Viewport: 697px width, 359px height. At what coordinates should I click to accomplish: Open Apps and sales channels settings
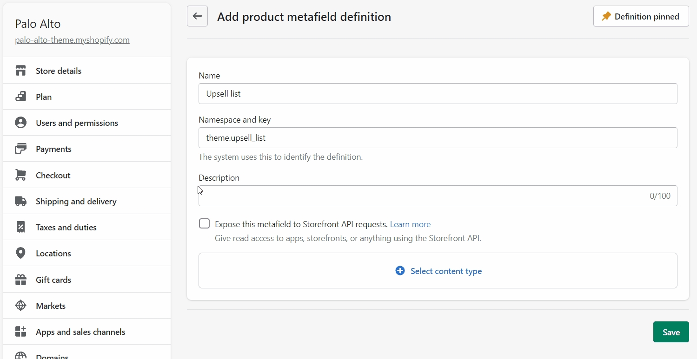tap(80, 332)
